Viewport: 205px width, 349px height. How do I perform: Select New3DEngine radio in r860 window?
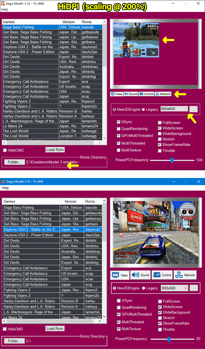click(114, 109)
